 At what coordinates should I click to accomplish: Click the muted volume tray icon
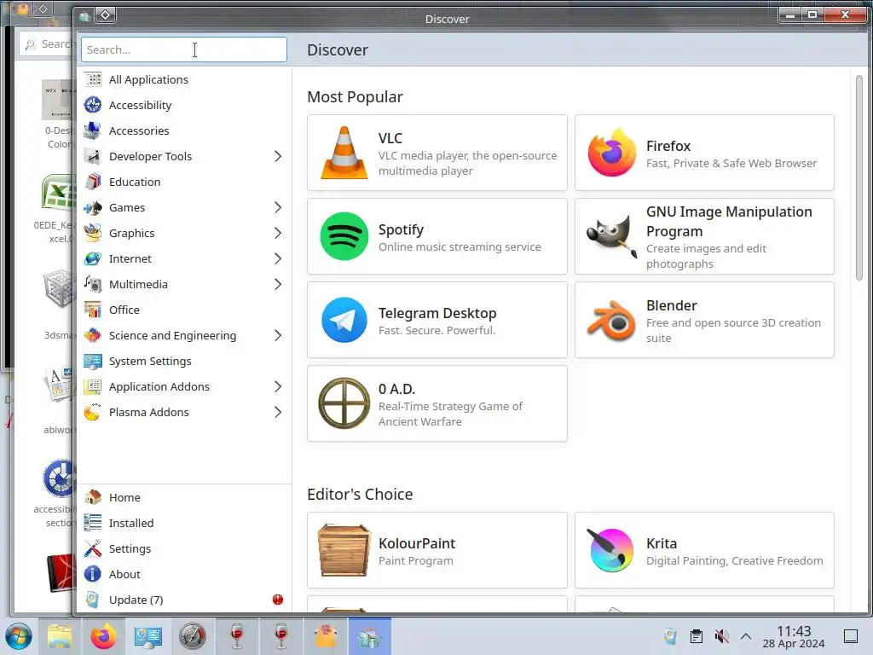tap(721, 636)
